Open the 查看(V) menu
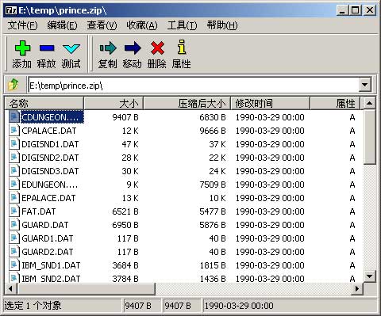This screenshot has height=316, width=381. click(102, 25)
